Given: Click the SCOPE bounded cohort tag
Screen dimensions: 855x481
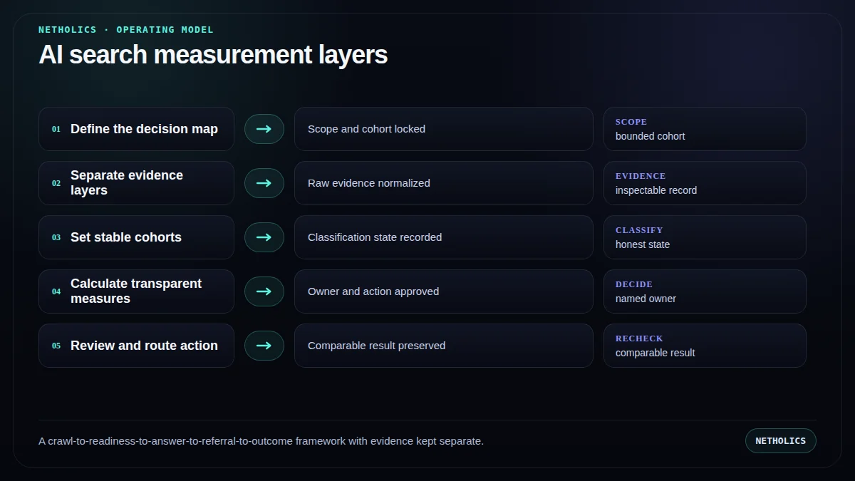Looking at the screenshot, I should 705,129.
